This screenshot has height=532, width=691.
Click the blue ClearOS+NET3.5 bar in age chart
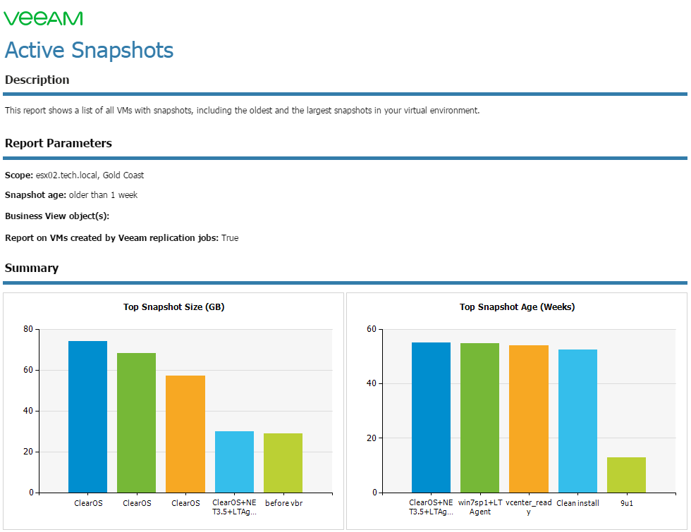(431, 417)
